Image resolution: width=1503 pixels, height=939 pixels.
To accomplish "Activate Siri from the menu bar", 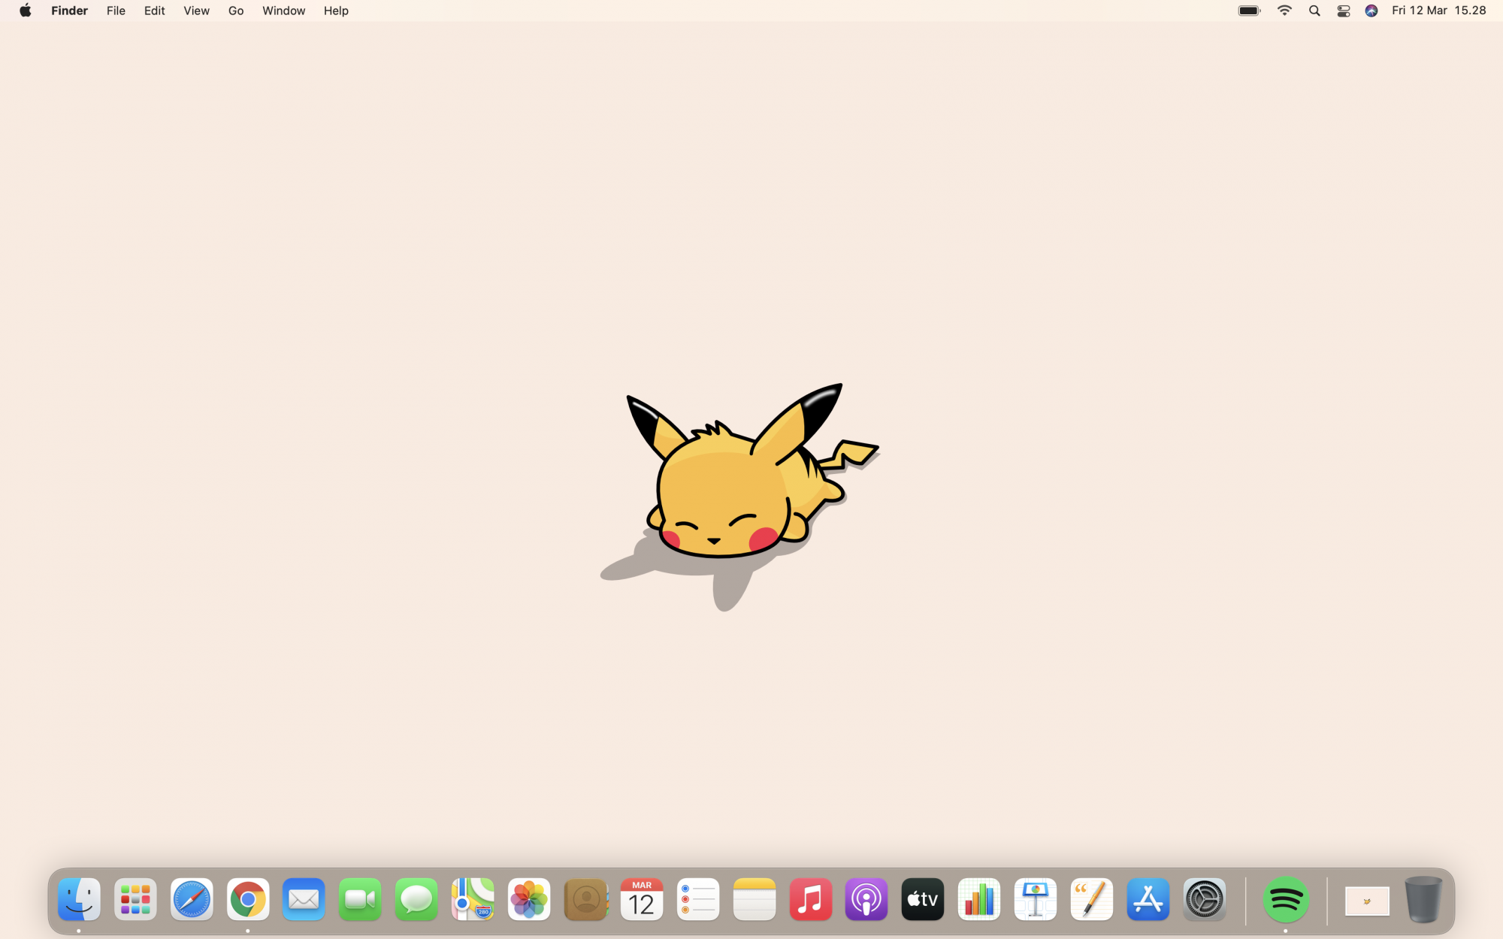I will 1371,11.
